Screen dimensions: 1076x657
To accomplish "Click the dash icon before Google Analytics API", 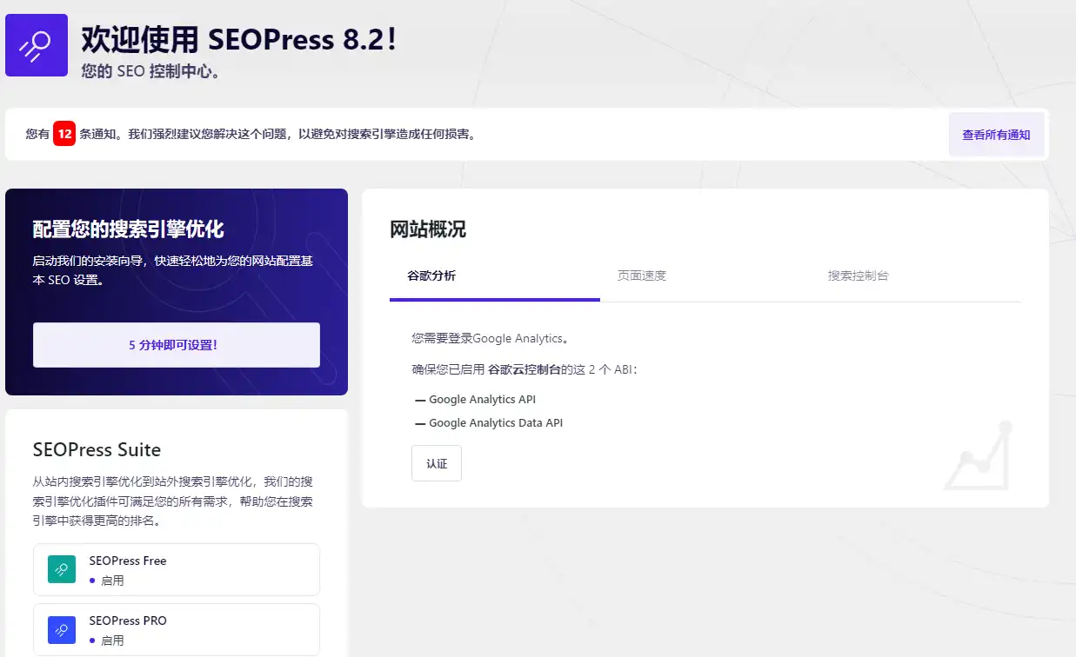I will 419,400.
